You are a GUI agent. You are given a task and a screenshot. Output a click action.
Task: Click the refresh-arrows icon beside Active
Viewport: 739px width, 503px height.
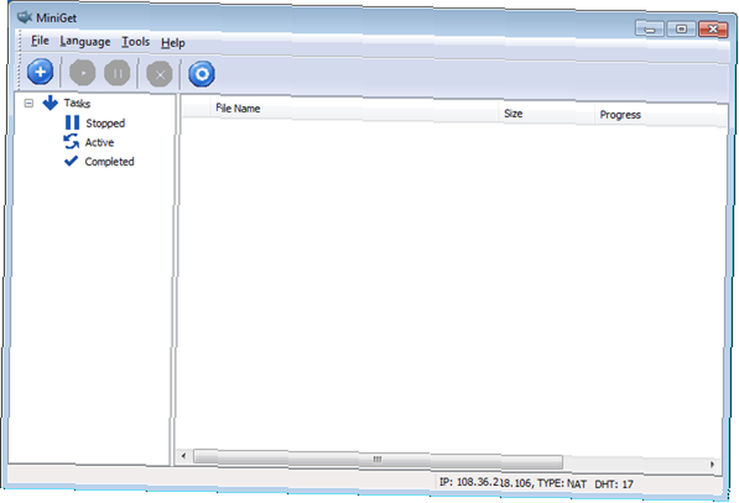71,141
